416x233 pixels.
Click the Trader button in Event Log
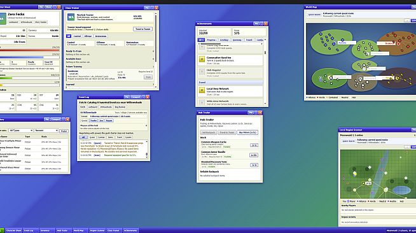93,120
